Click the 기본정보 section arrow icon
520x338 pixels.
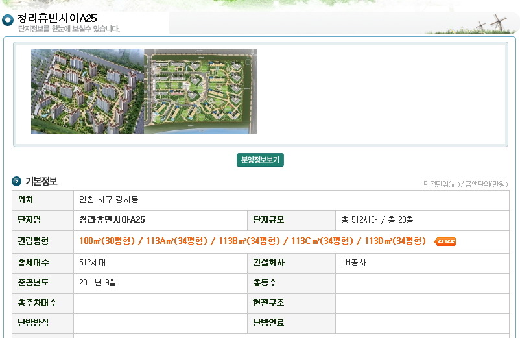(16, 182)
